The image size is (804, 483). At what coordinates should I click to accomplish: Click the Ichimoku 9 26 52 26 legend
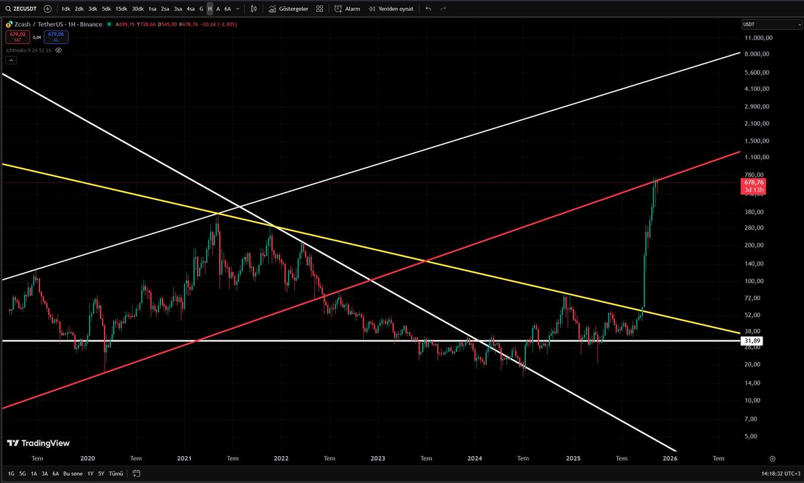[x=29, y=50]
